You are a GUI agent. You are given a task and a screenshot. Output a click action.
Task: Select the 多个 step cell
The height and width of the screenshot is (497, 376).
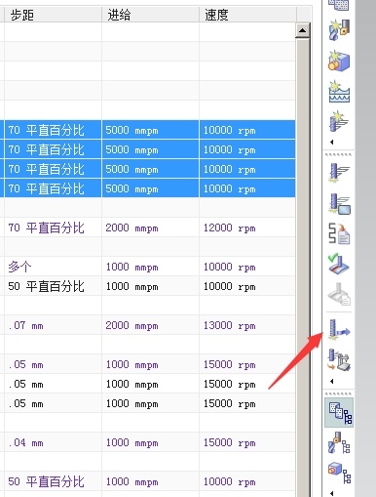coord(53,267)
